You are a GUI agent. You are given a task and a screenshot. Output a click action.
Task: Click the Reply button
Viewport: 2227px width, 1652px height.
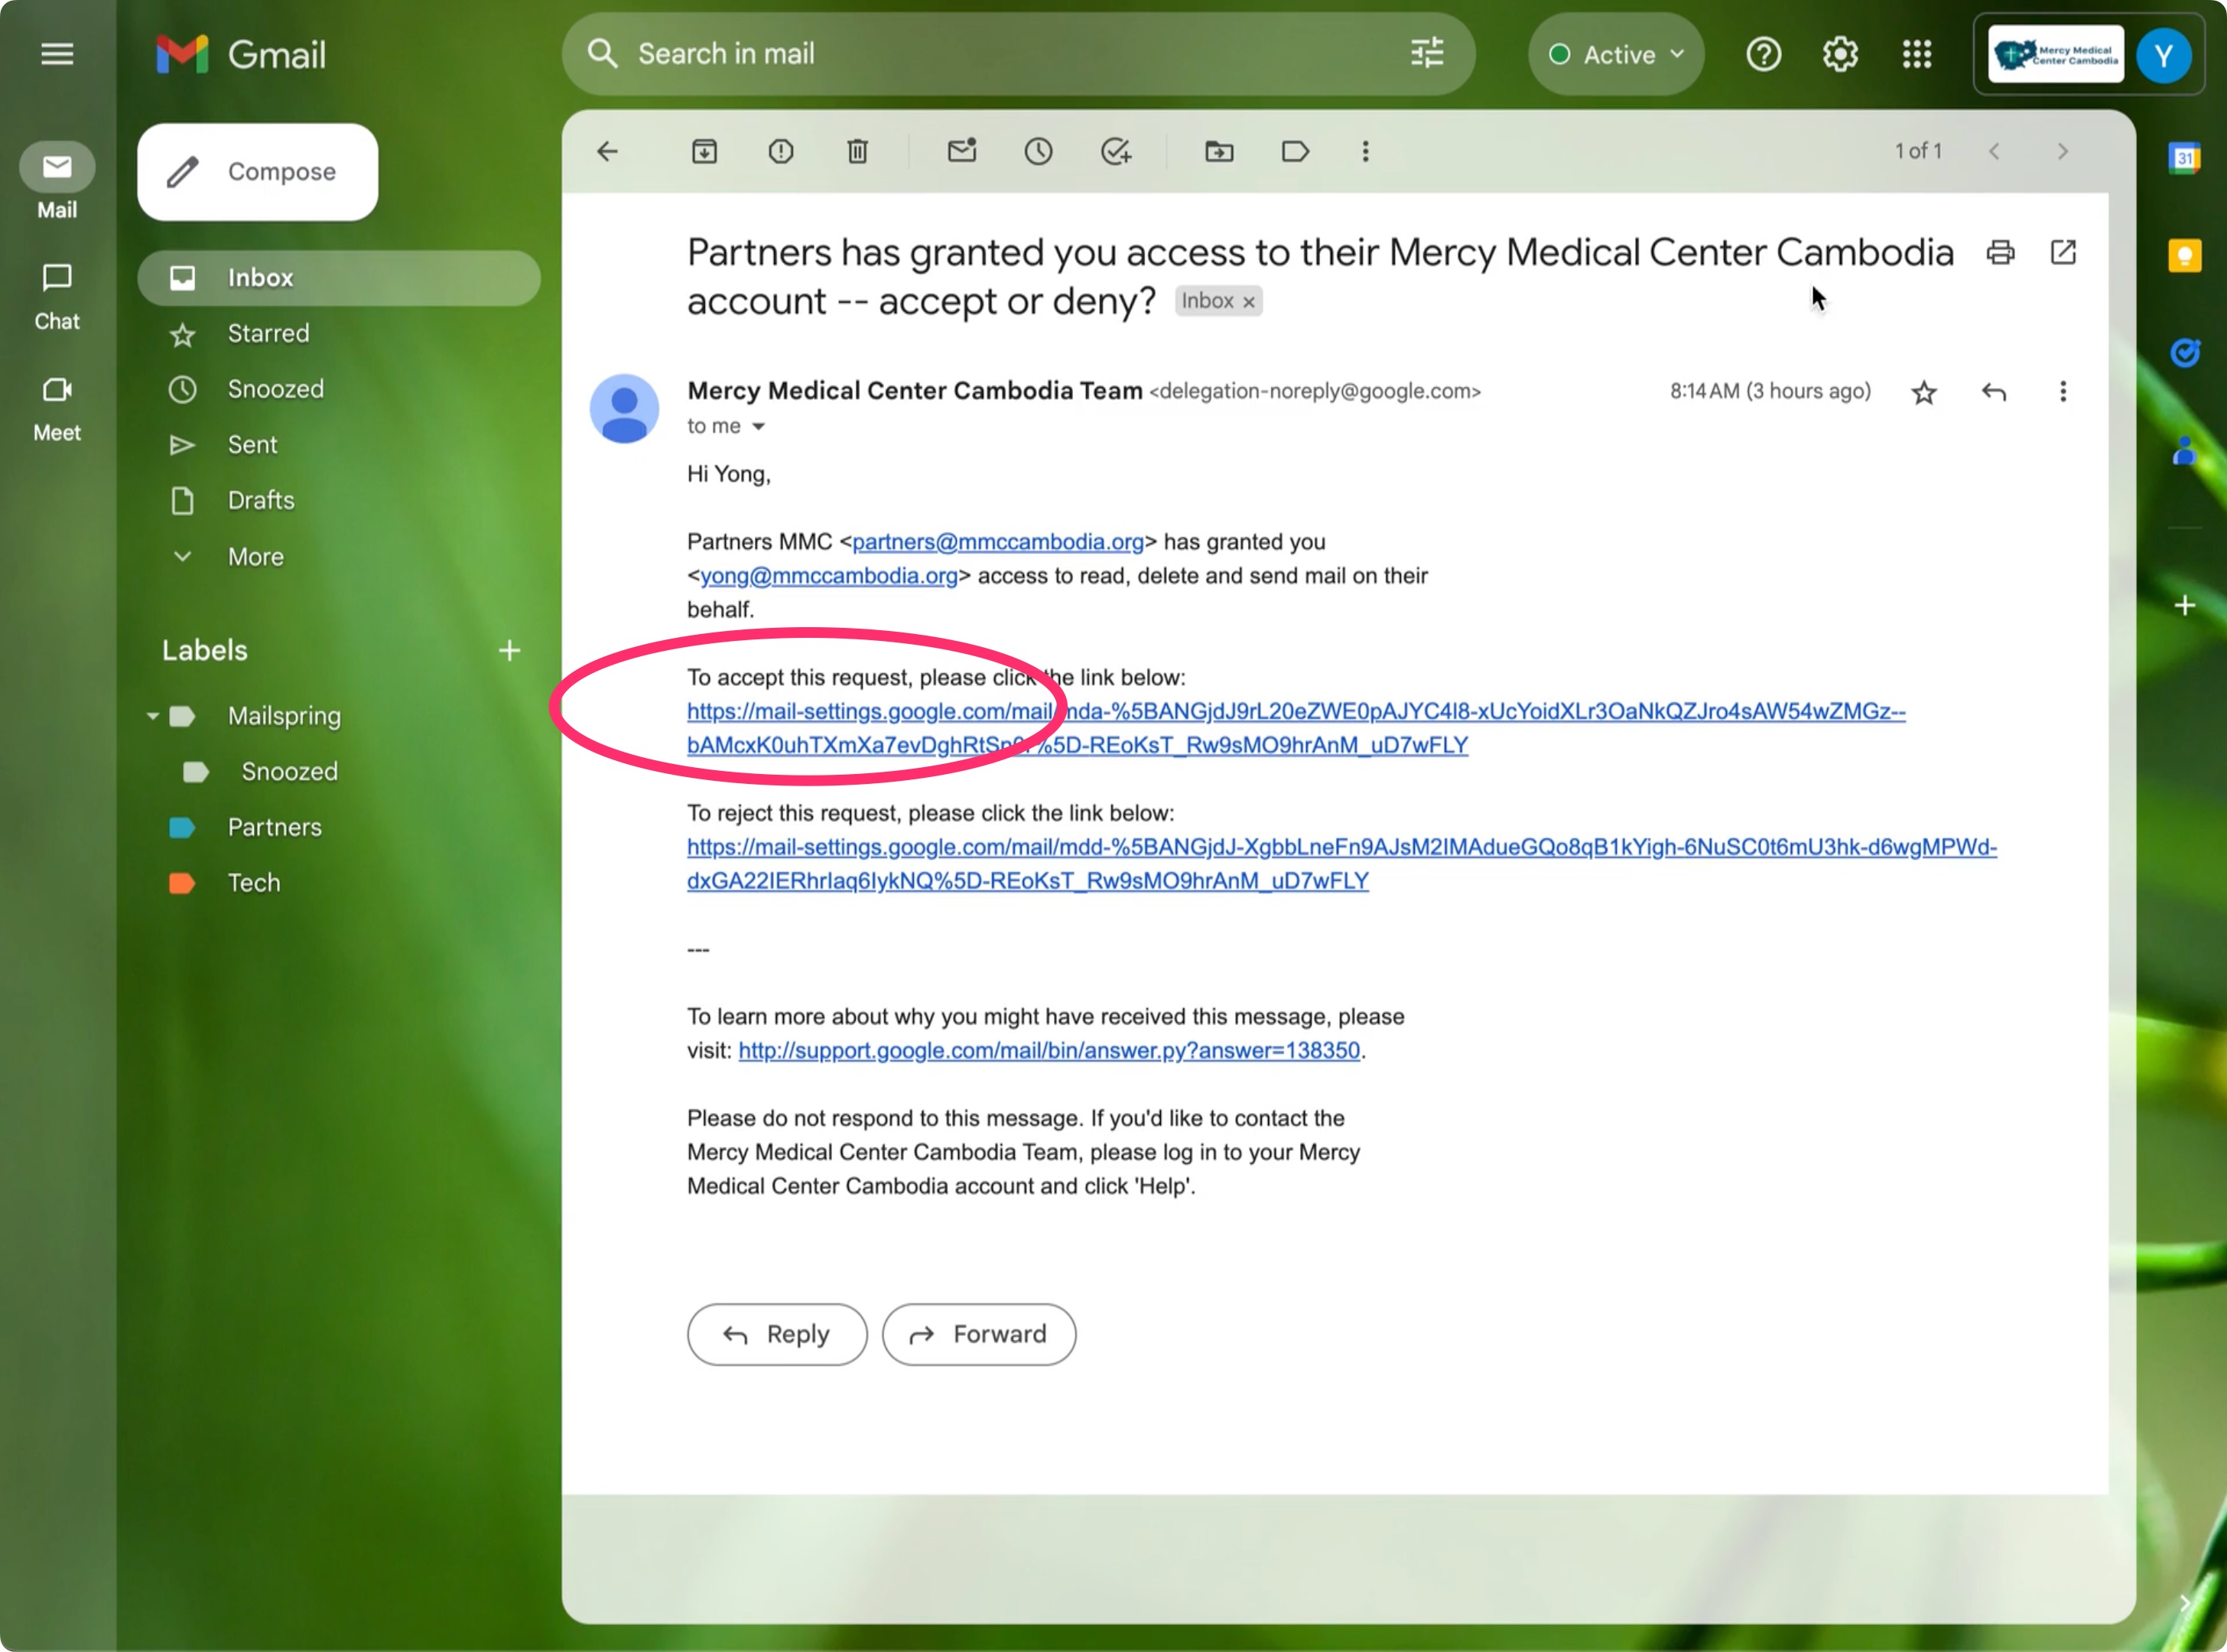(777, 1334)
